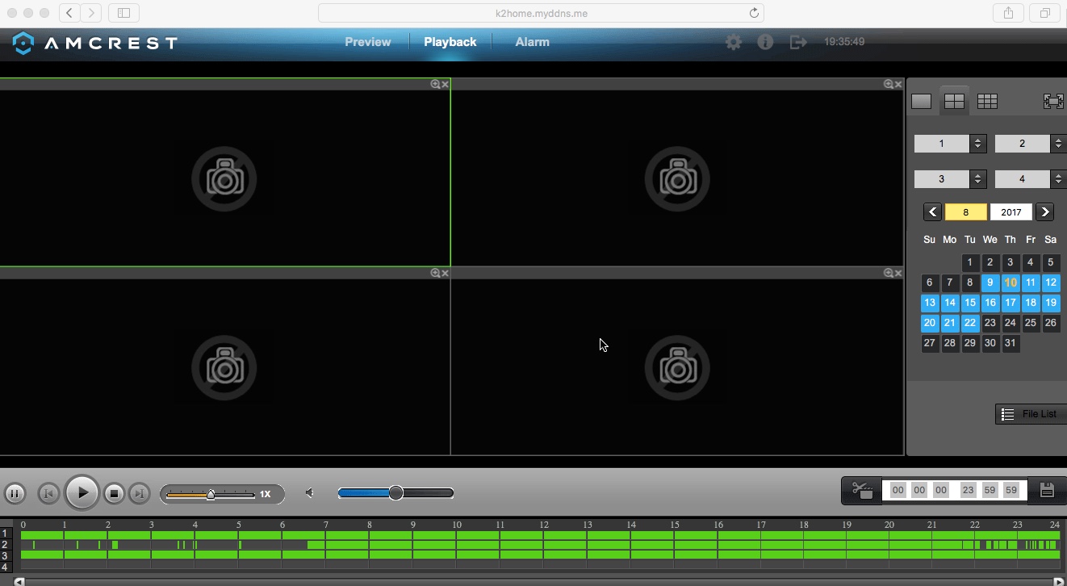Enter fullscreen with the expand icon
Viewport: 1067px width, 586px height.
click(x=1053, y=101)
